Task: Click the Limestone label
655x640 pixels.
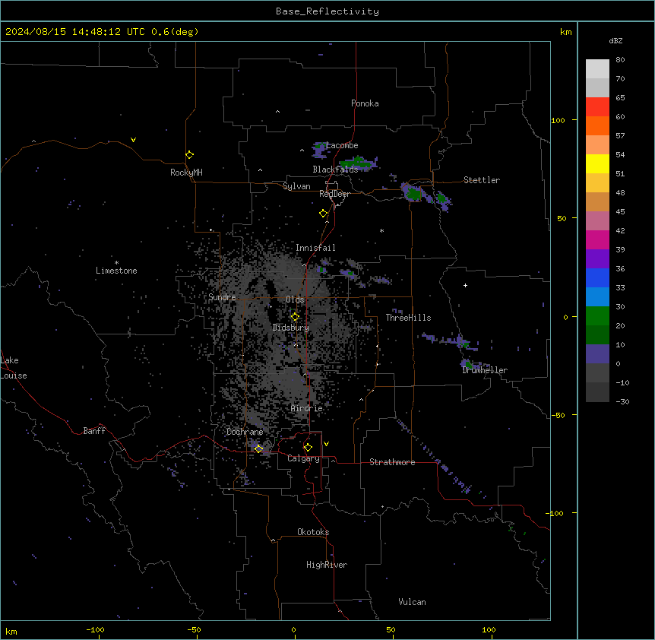Action: pos(116,271)
